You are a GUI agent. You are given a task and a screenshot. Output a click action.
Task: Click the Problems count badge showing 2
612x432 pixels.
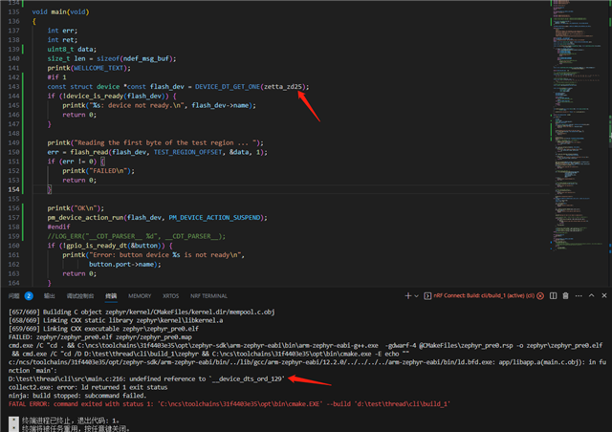click(30, 296)
